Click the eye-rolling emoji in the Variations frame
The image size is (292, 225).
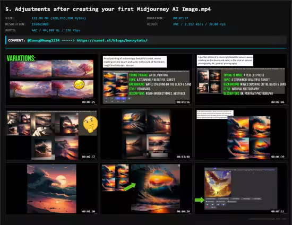coord(79,85)
